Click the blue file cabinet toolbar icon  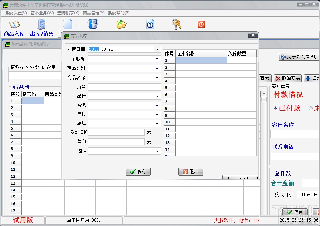pyautogui.click(x=93, y=24)
